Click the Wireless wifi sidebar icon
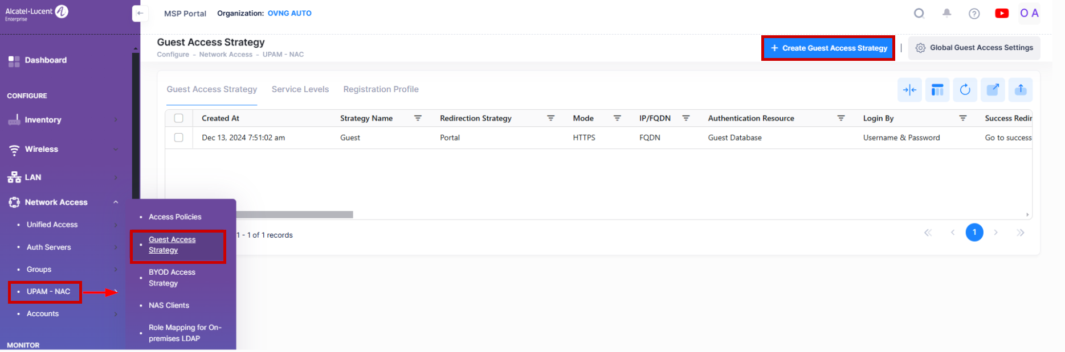 [x=14, y=150]
